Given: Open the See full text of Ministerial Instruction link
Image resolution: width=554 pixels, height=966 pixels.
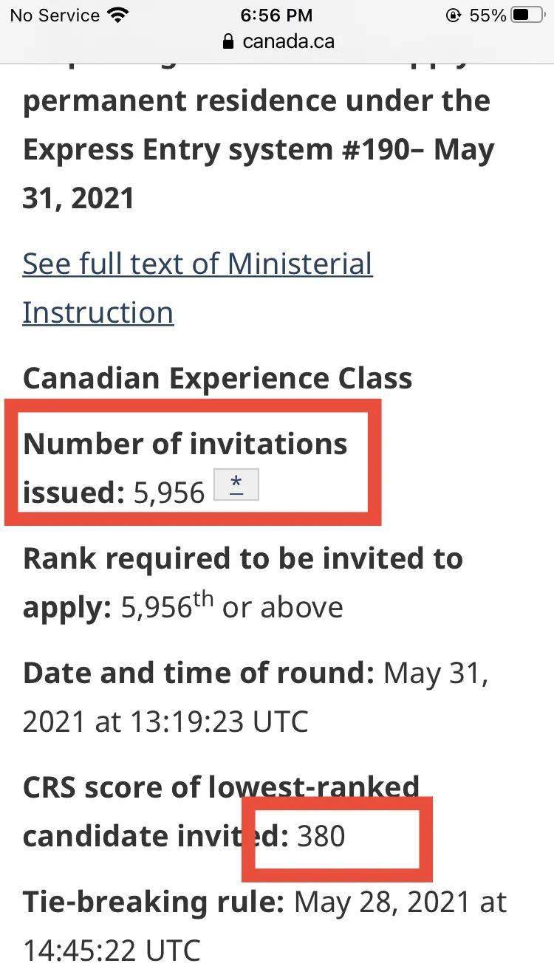Looking at the screenshot, I should [x=197, y=288].
